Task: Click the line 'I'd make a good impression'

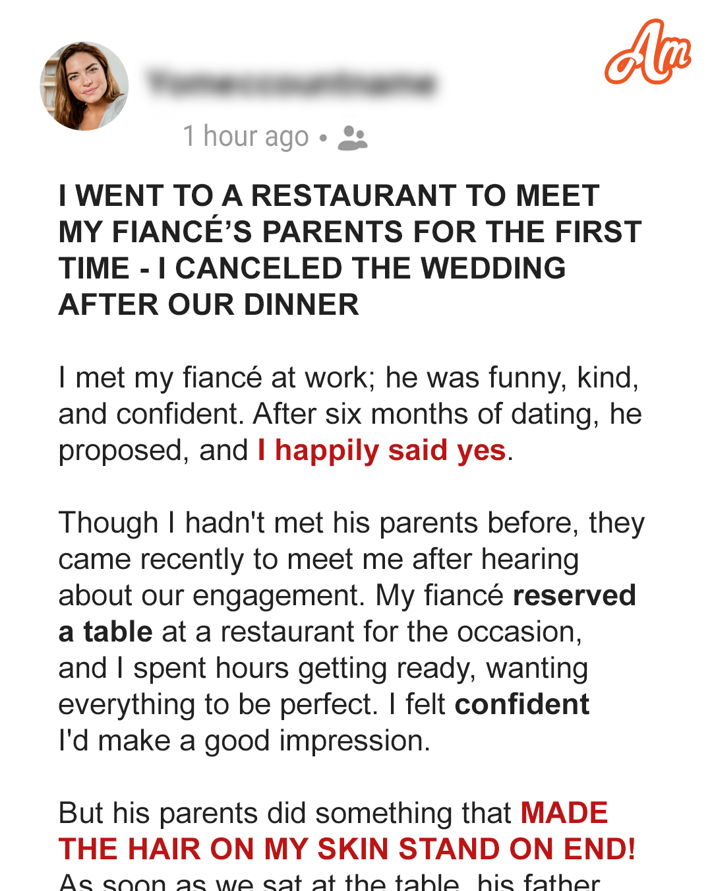Action: (x=244, y=741)
